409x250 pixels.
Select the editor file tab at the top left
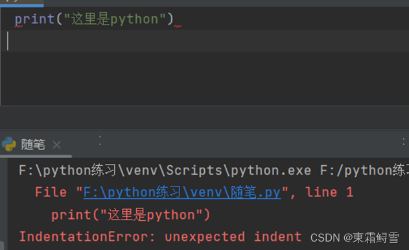[22, 3]
